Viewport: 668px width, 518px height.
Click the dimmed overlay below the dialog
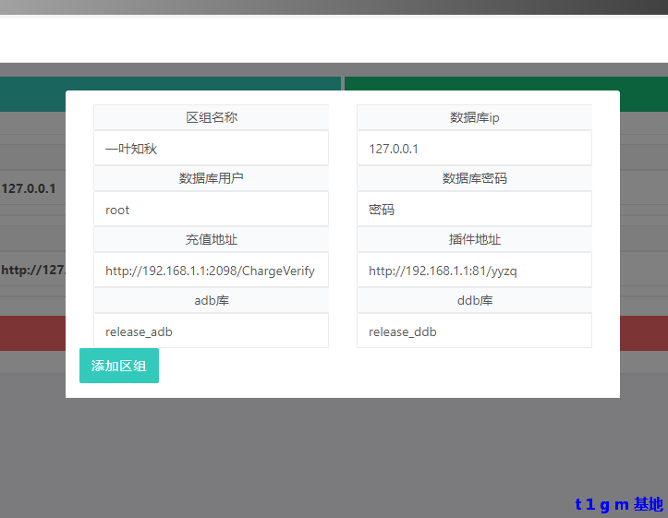pos(333,452)
